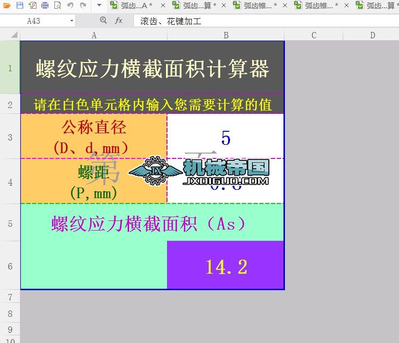Screen dimensions: 399x343
Task: Save the workbook with the floppy disk icon
Action: pyautogui.click(x=19, y=5)
